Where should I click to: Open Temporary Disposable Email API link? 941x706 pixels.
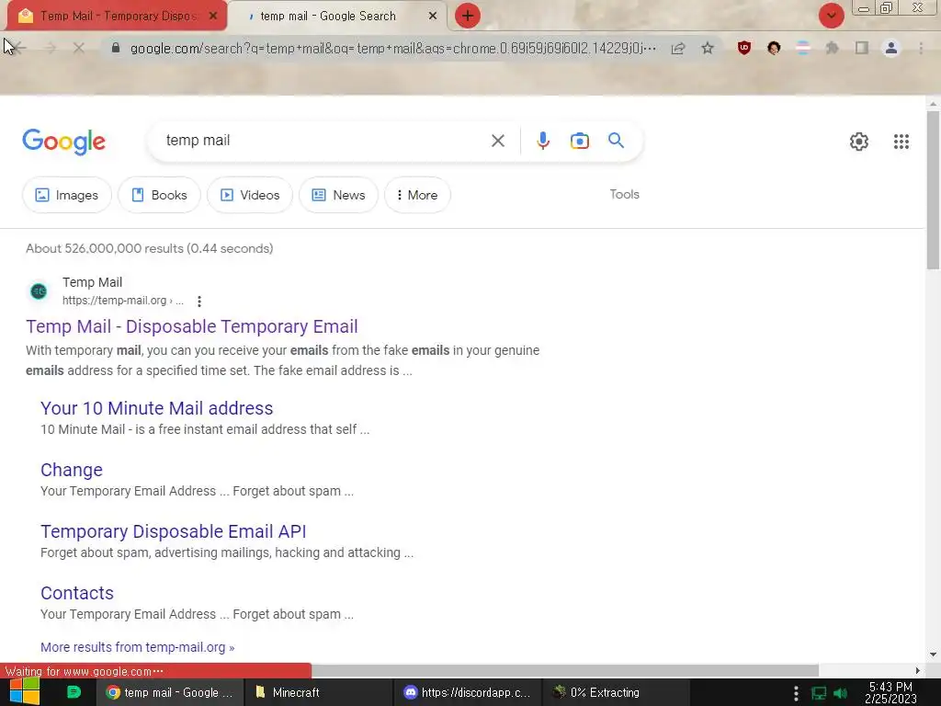pyautogui.click(x=173, y=532)
